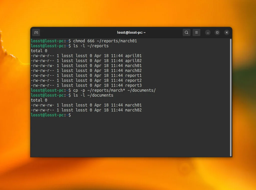
Task: Click the first 'total 0' line
Action: point(39,51)
